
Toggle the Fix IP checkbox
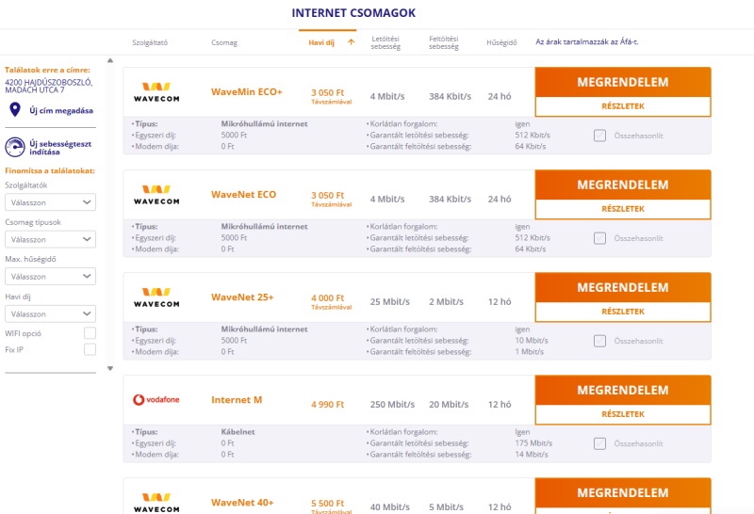coord(90,349)
